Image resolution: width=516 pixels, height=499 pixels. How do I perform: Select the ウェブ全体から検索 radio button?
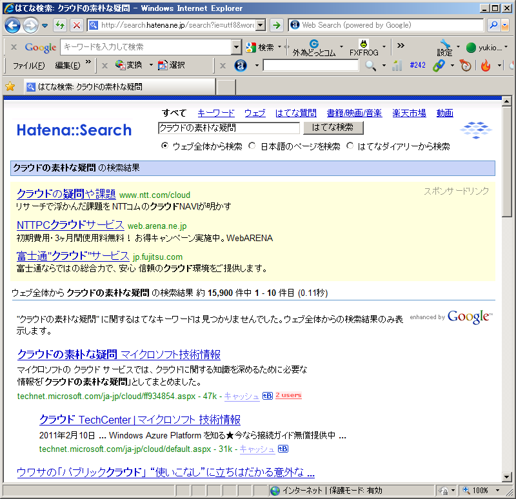[x=165, y=146]
